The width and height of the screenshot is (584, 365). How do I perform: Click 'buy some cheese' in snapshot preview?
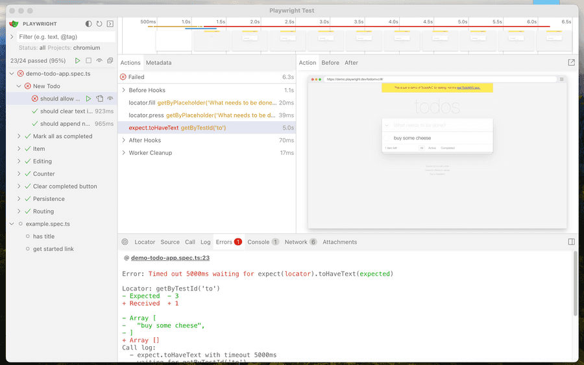[412, 138]
